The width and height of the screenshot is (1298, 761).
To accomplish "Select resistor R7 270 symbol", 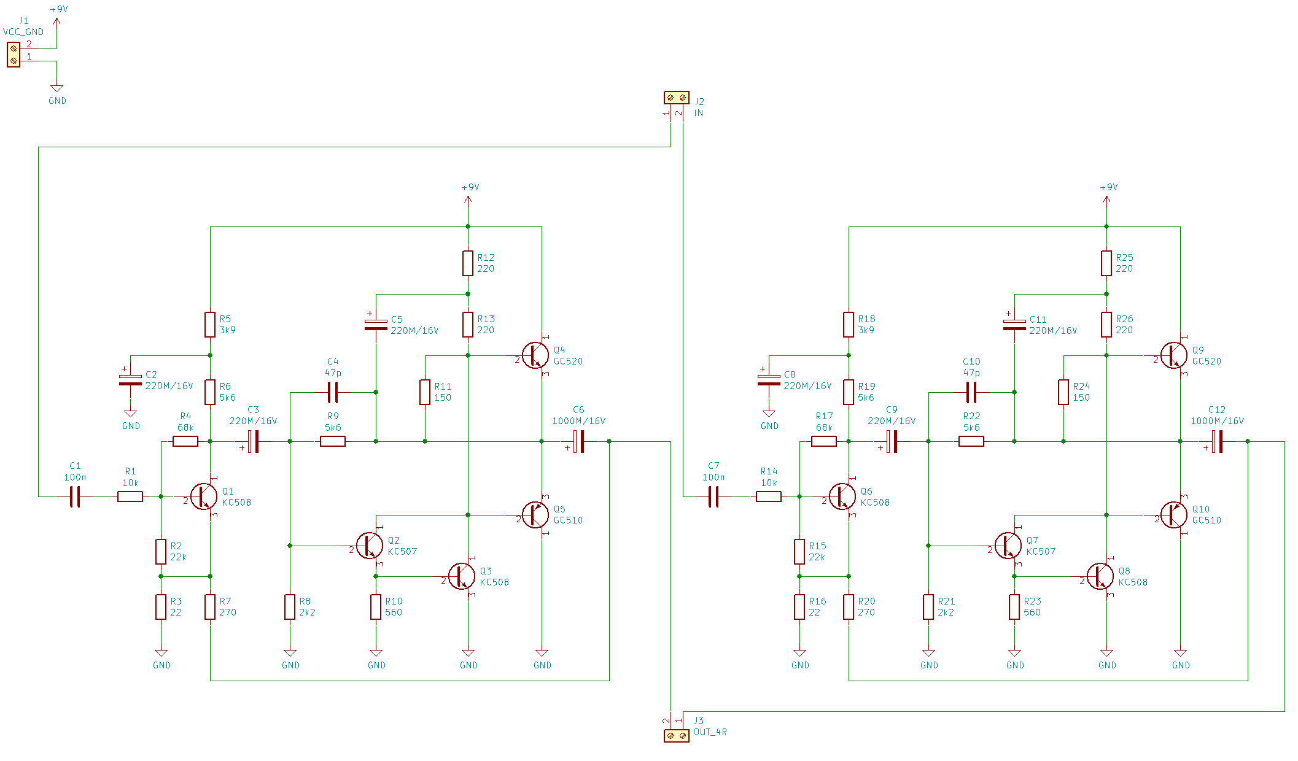I will tap(210, 607).
